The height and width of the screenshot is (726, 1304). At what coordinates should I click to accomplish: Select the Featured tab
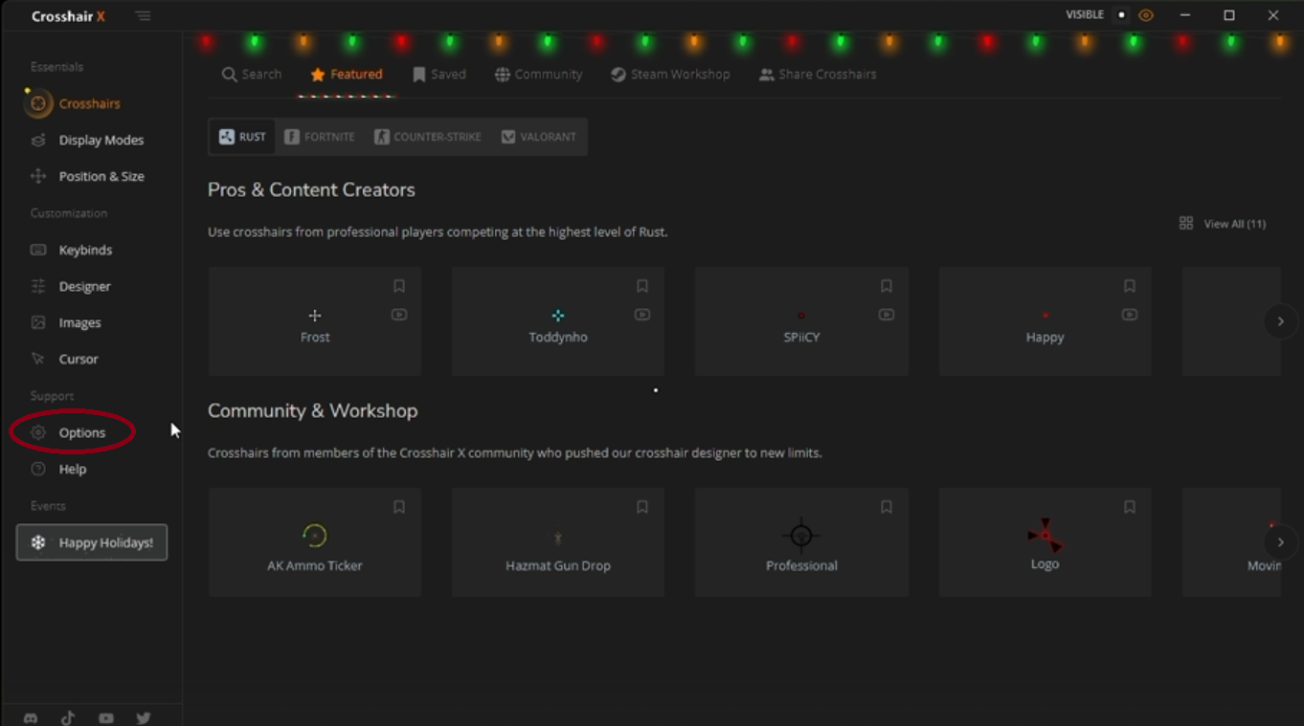point(347,74)
